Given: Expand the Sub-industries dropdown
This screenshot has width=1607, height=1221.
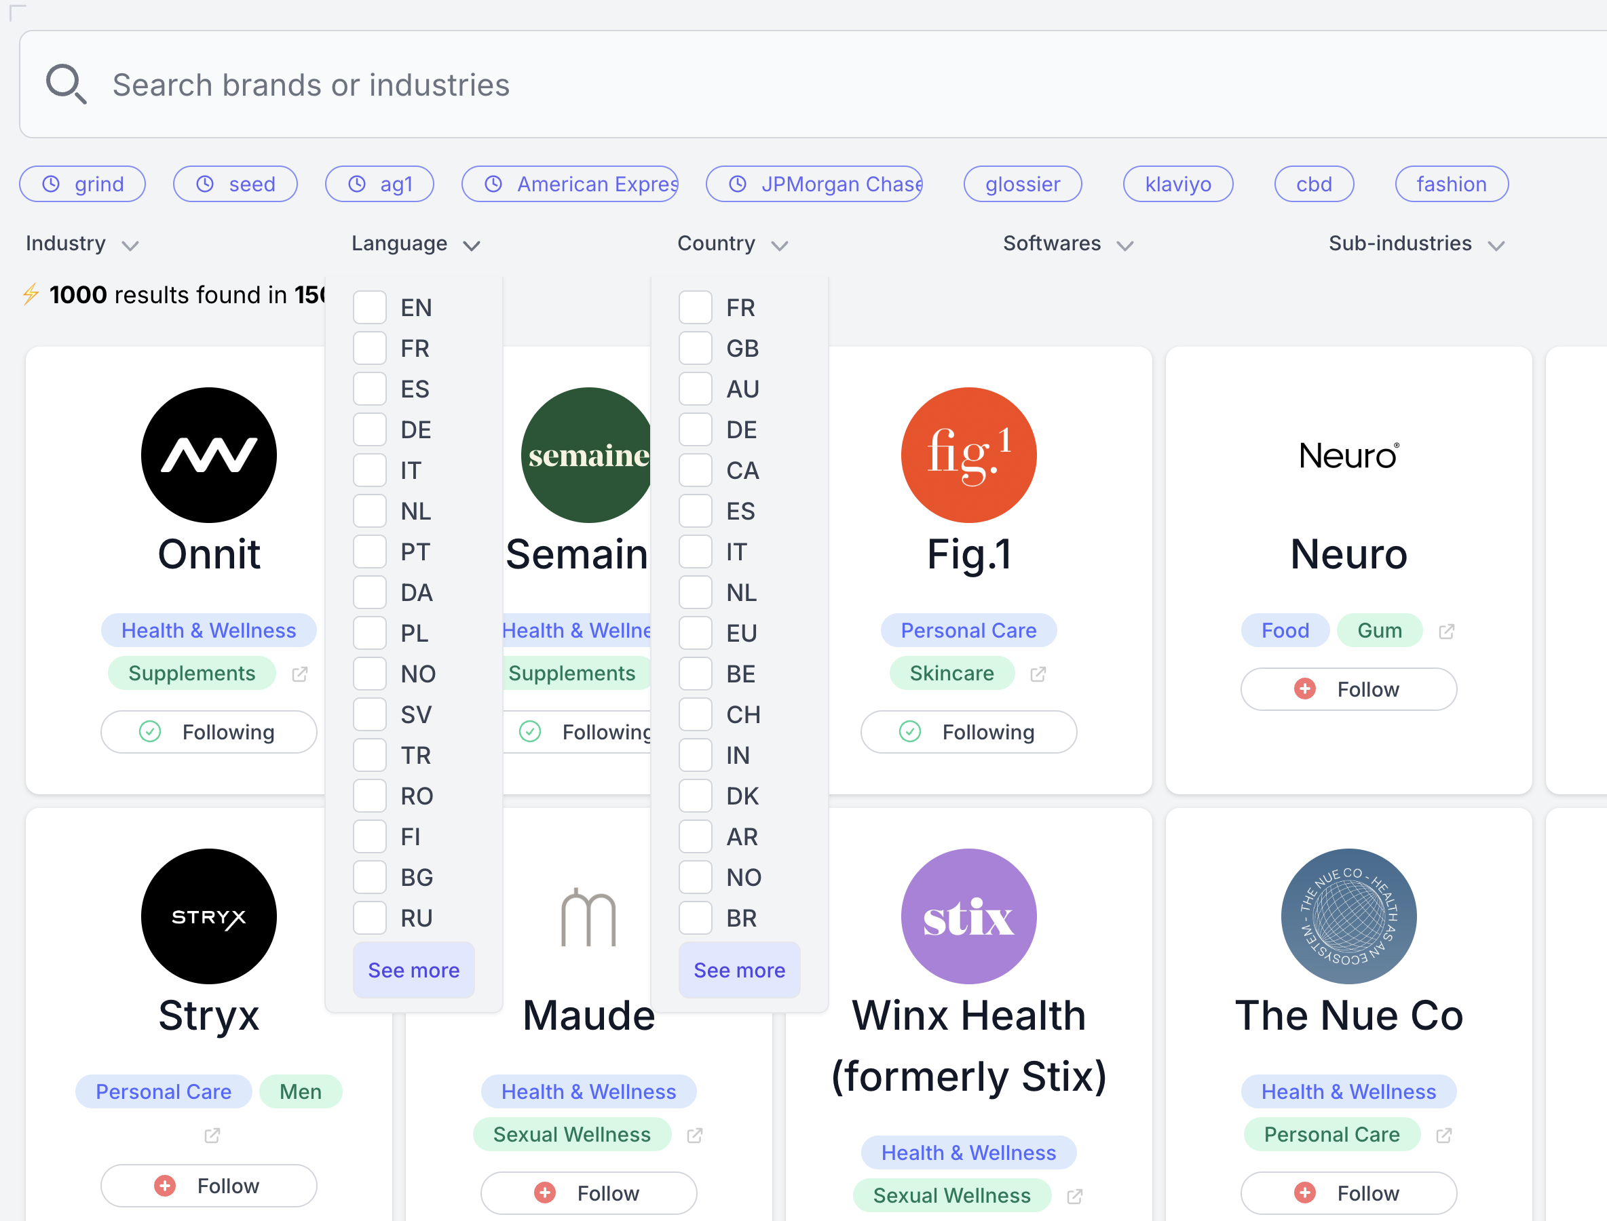Looking at the screenshot, I should coord(1415,244).
